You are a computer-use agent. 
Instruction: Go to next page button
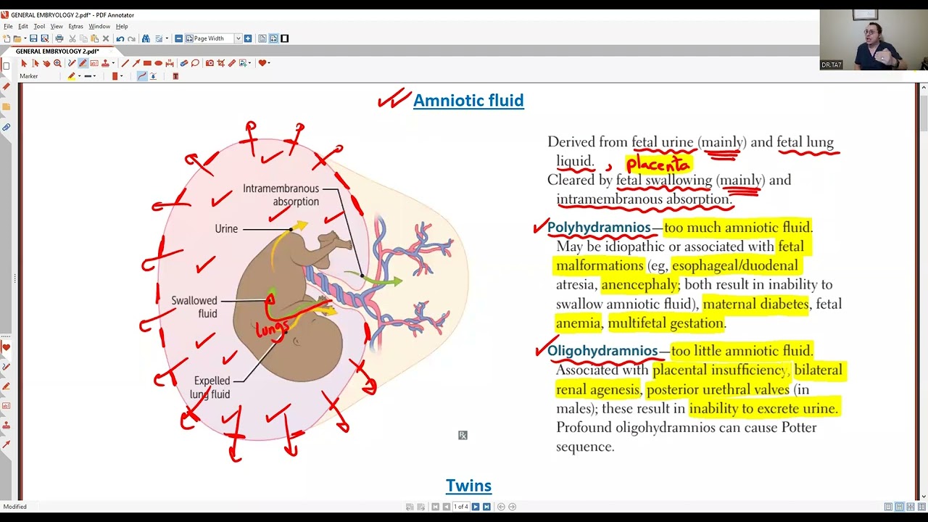[476, 507]
